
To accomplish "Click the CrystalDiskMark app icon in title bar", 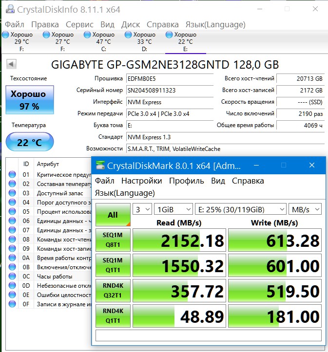I will pyautogui.click(x=100, y=166).
